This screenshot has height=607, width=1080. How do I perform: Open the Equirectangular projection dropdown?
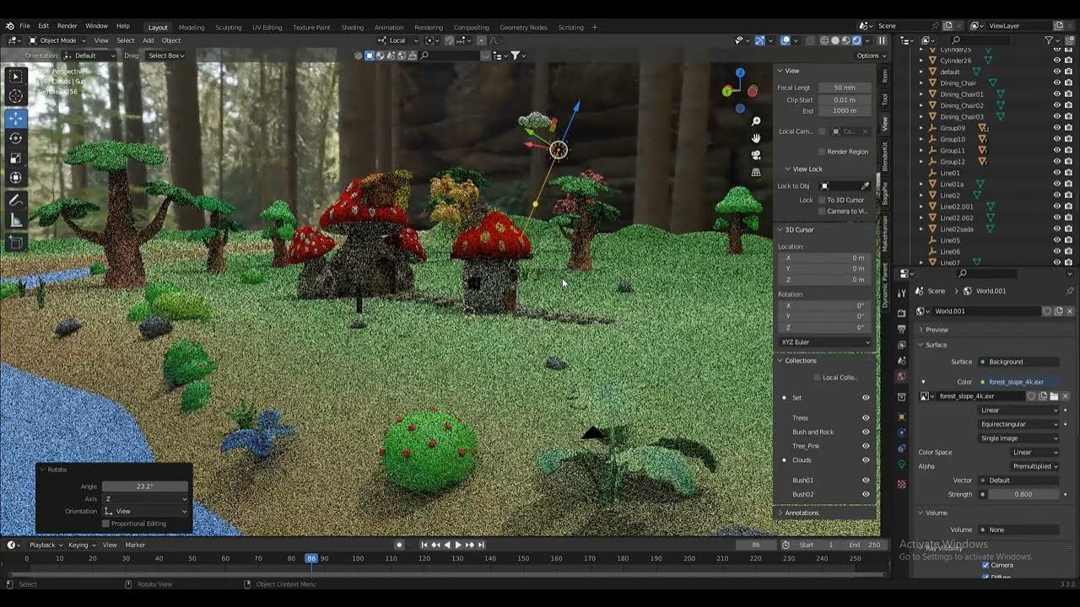[x=1018, y=424]
